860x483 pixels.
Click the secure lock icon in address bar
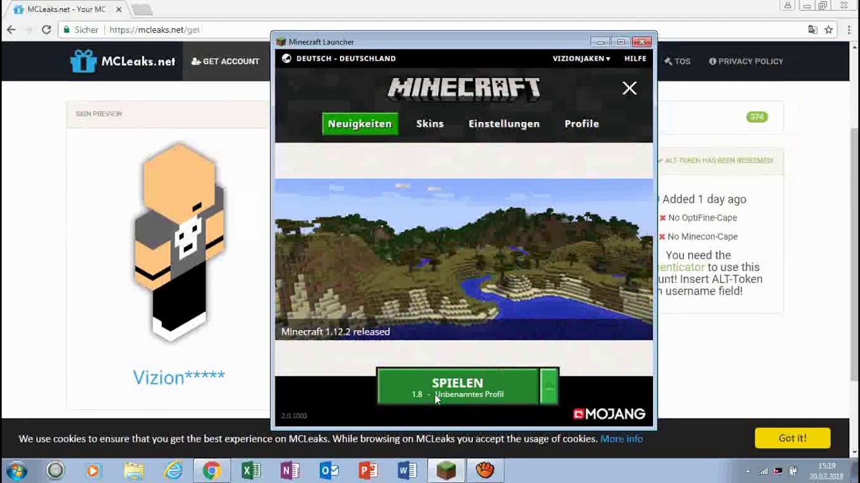pyautogui.click(x=66, y=30)
